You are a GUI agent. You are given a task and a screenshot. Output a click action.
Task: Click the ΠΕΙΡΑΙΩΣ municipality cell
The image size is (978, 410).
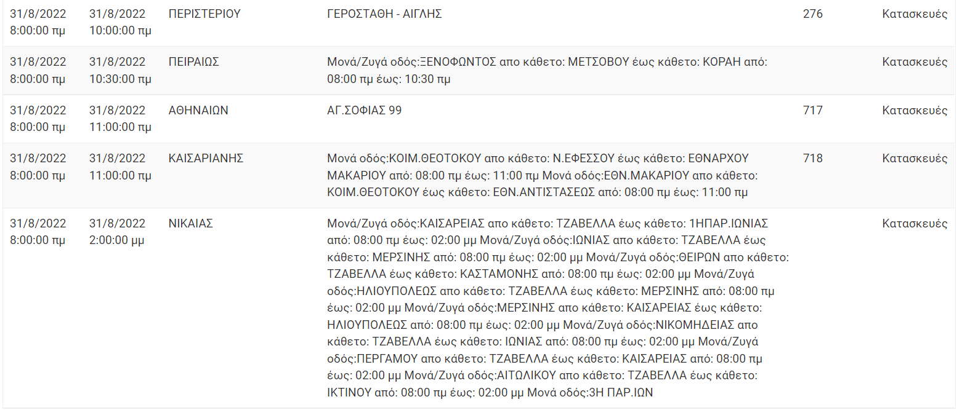193,62
